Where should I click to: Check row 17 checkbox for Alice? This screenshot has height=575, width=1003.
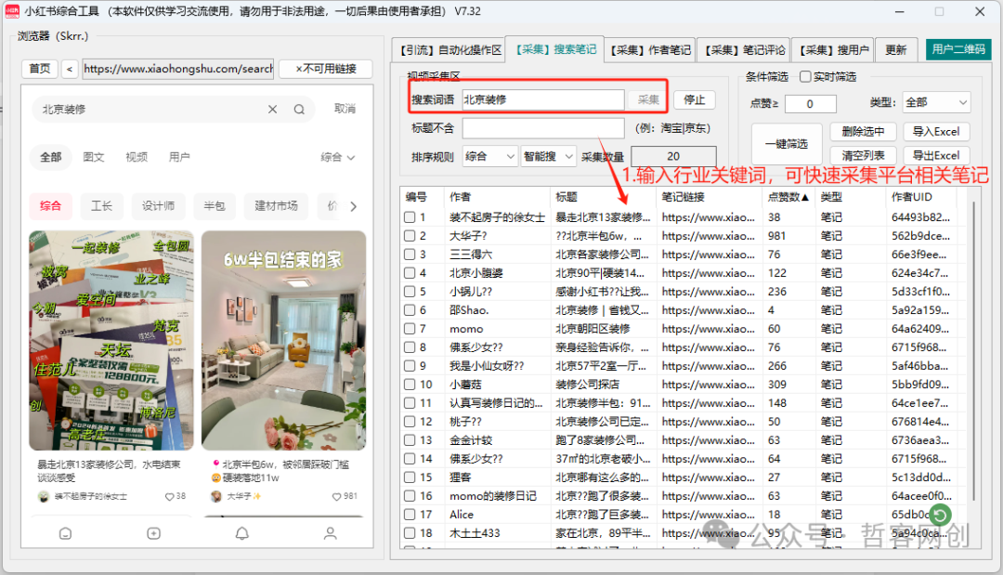[410, 515]
